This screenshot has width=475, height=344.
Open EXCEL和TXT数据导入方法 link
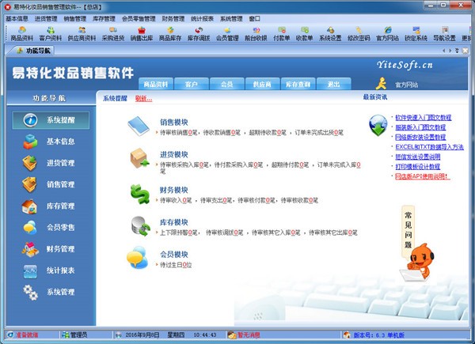click(x=429, y=147)
